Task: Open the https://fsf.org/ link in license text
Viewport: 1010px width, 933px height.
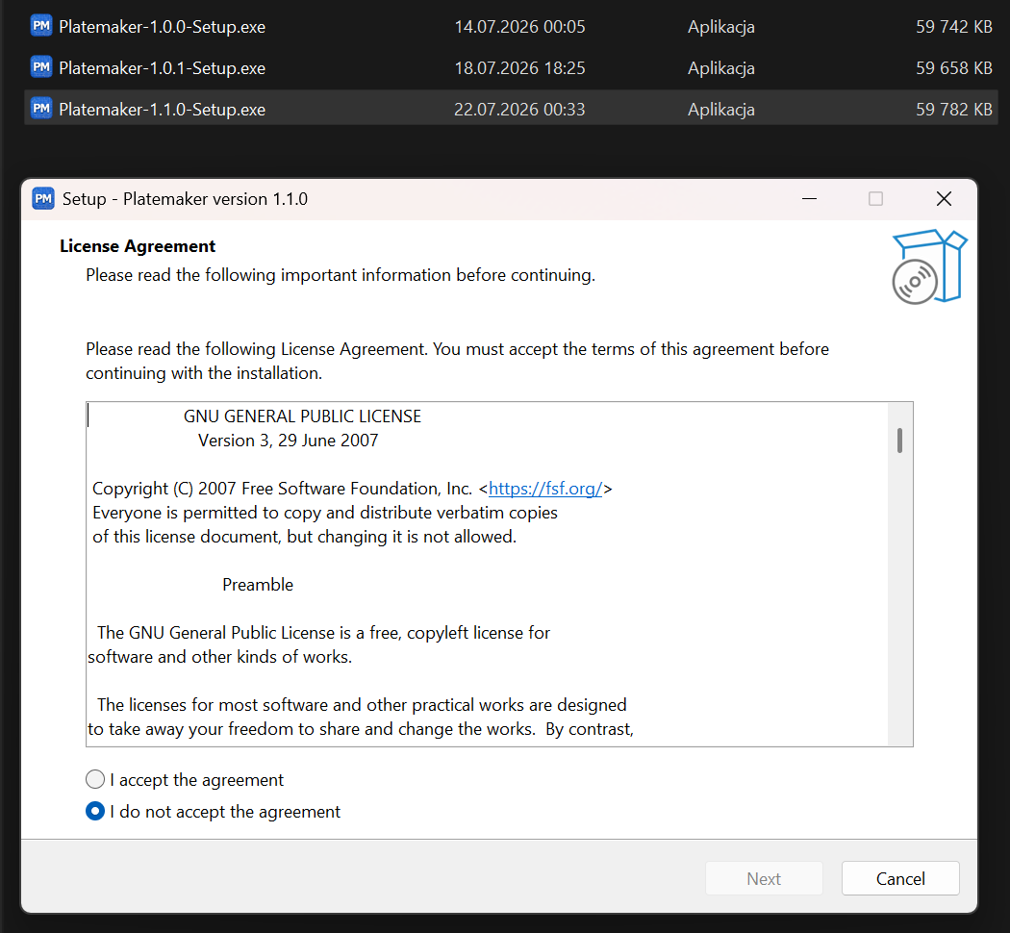Action: pos(545,489)
